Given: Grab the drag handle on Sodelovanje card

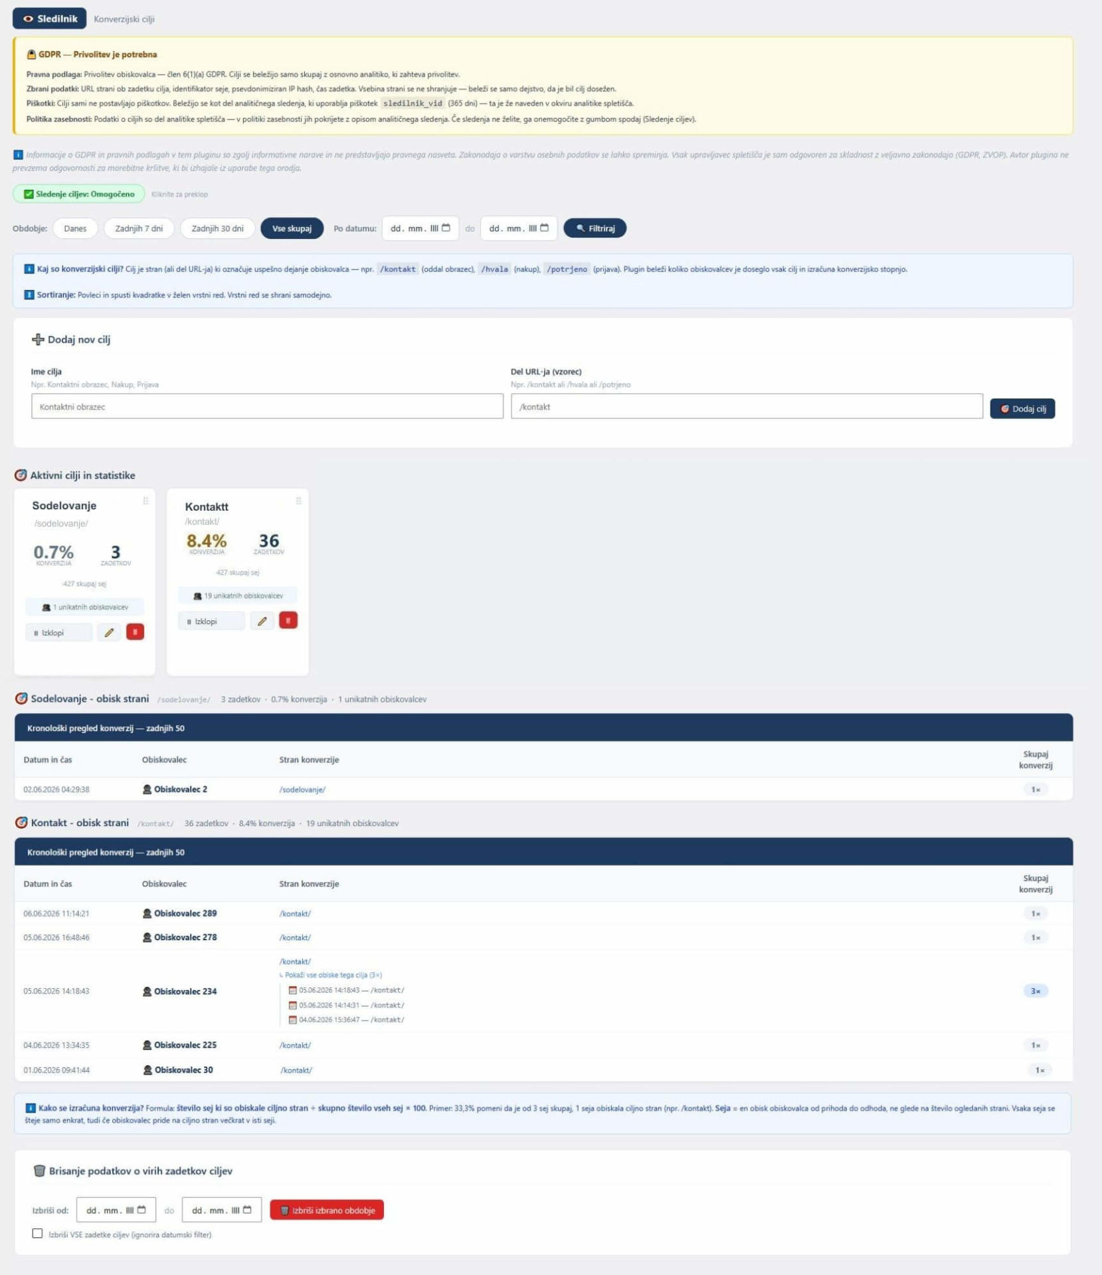Looking at the screenshot, I should (145, 501).
